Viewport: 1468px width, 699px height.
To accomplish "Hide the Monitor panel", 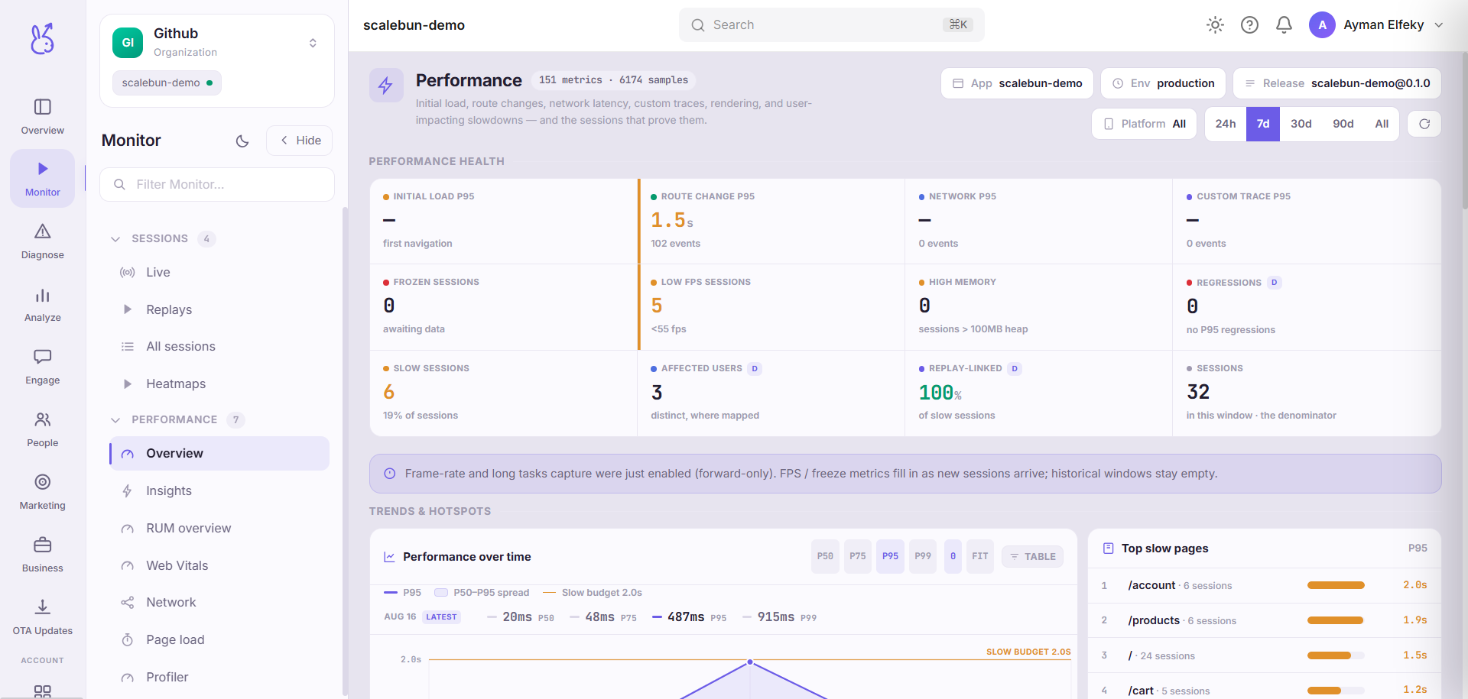I will pyautogui.click(x=300, y=141).
